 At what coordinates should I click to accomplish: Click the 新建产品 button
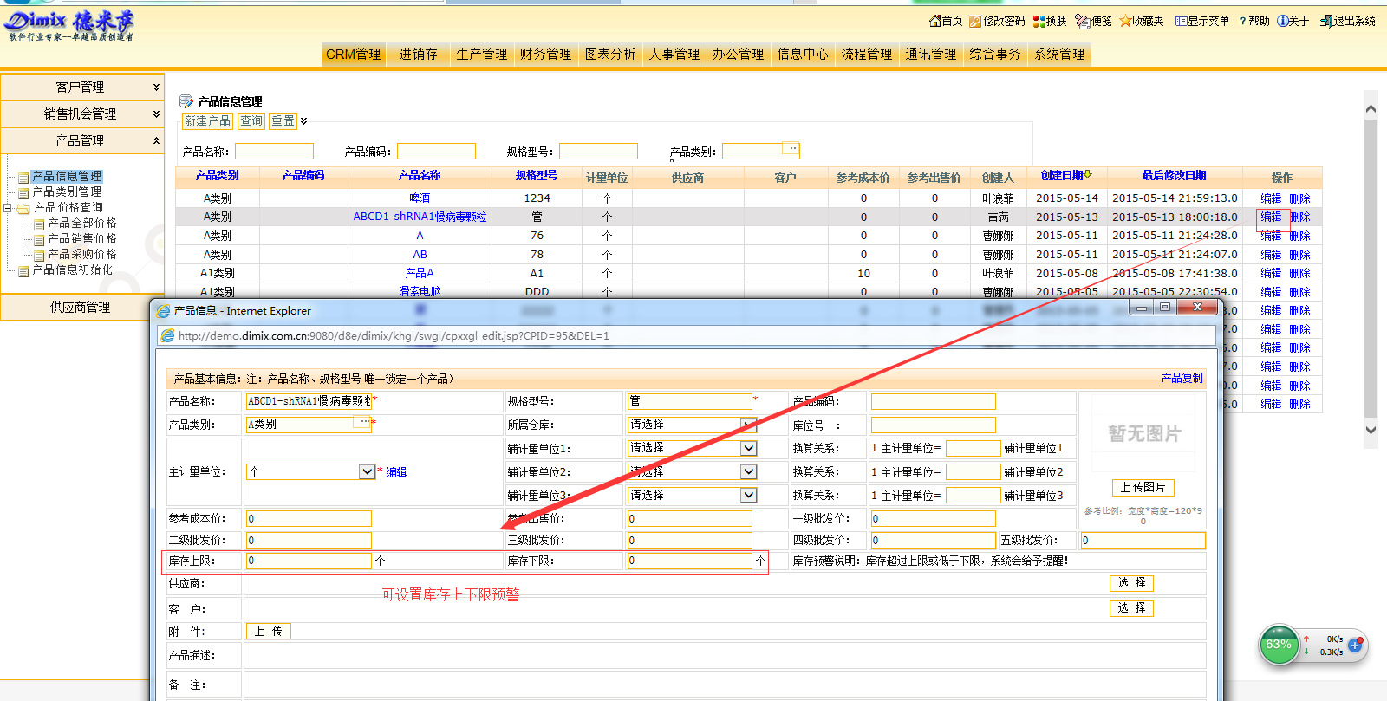point(207,121)
